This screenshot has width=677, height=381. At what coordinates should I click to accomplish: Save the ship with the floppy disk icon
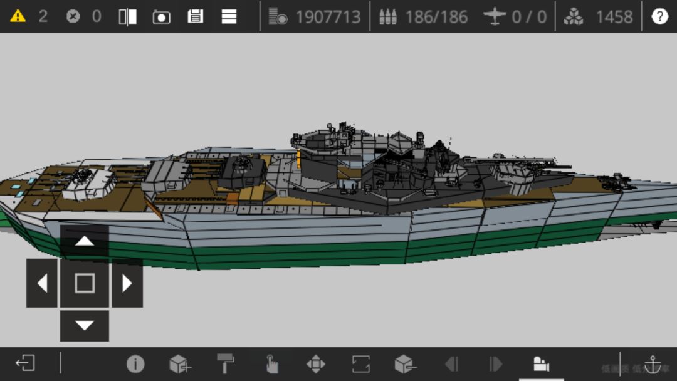pos(195,16)
